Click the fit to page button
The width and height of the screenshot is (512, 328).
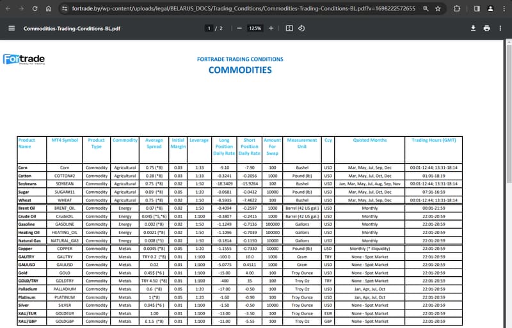289,28
